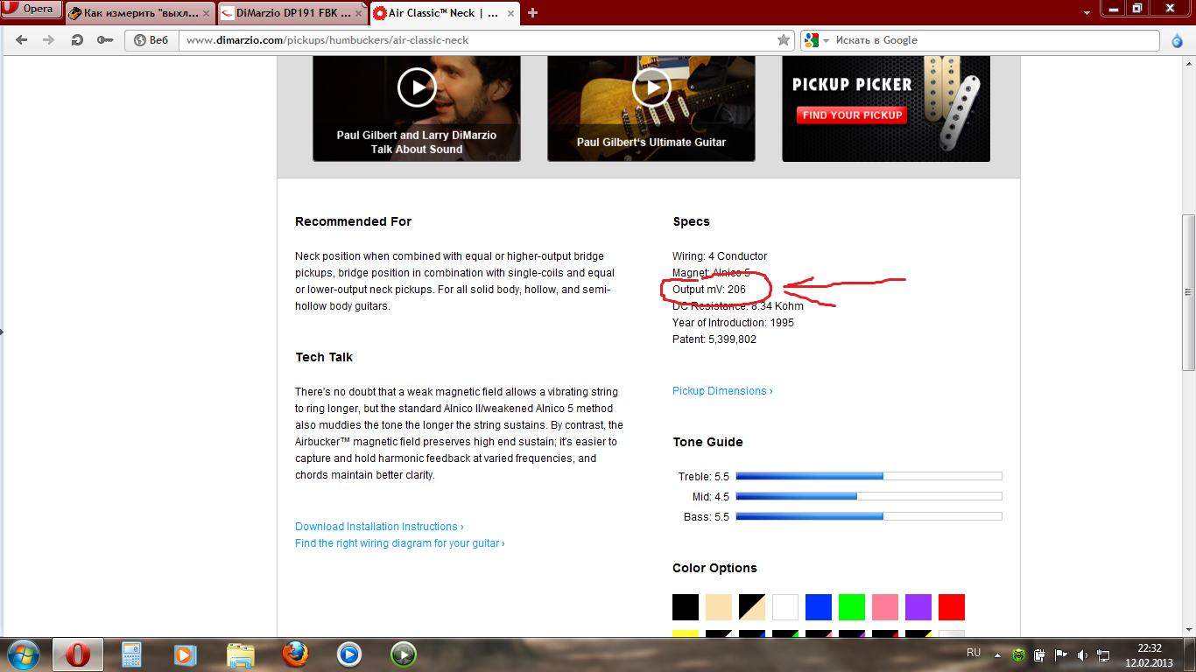Open a new tab with plus button

(x=532, y=13)
